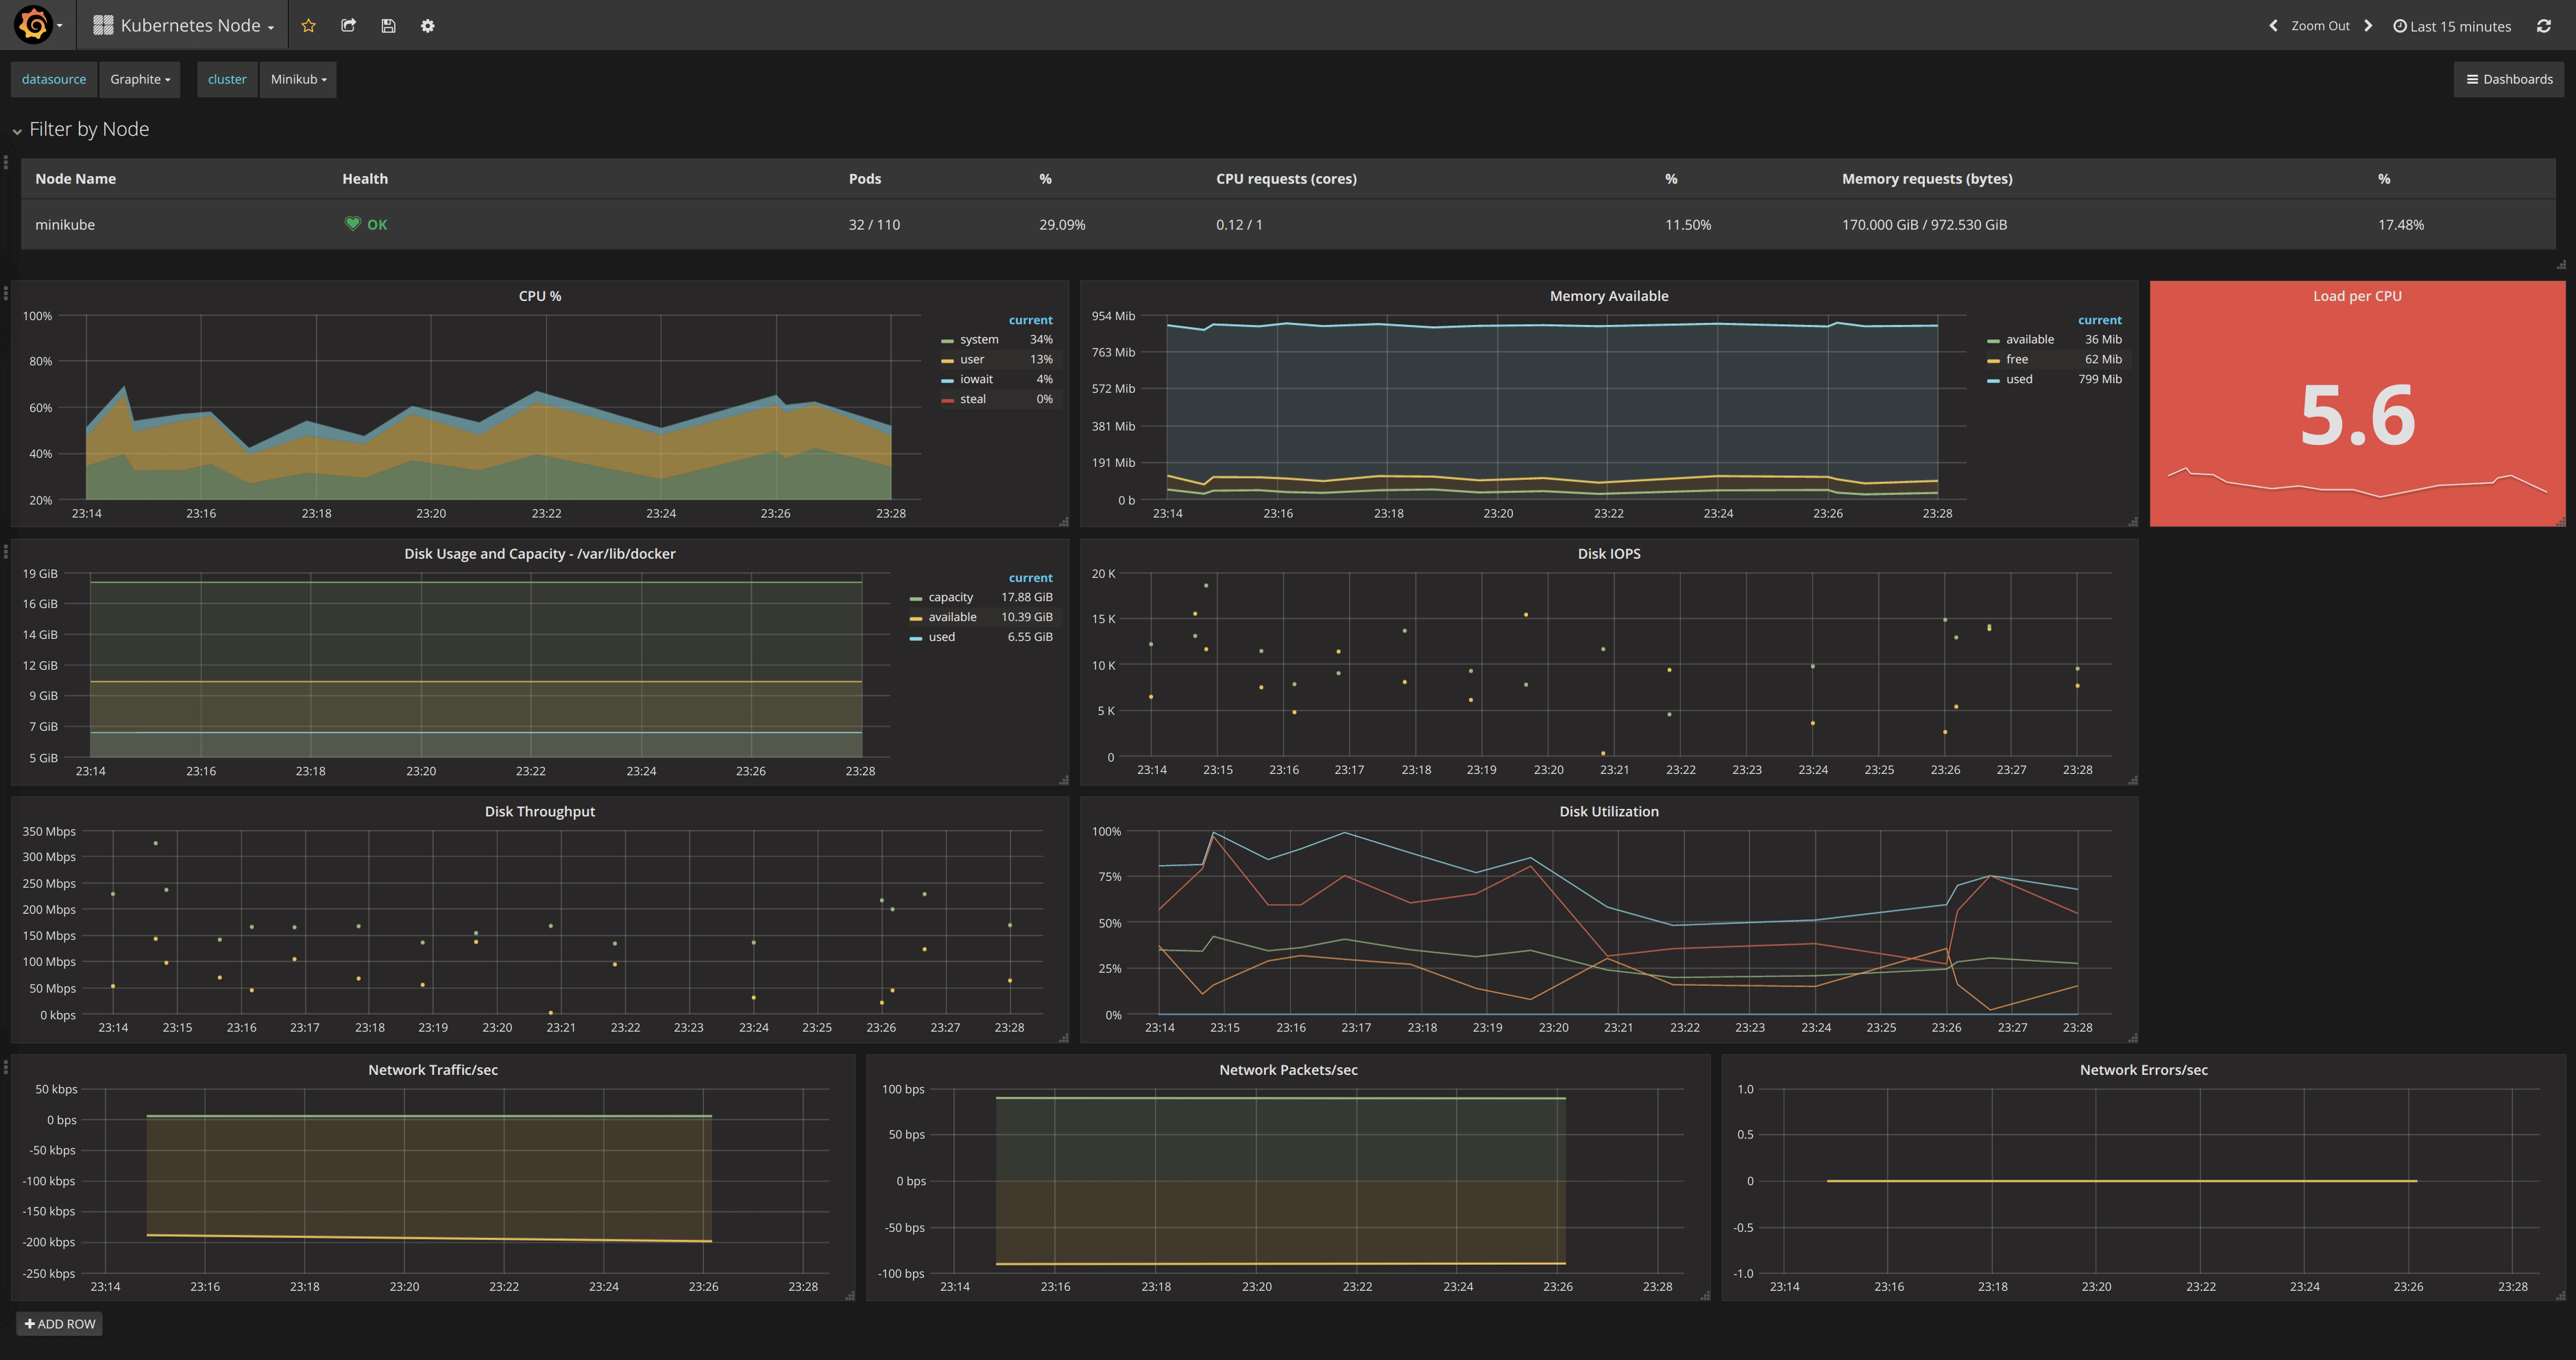Open the Graphite datasource dropdown
The height and width of the screenshot is (1360, 2576).
pos(140,79)
